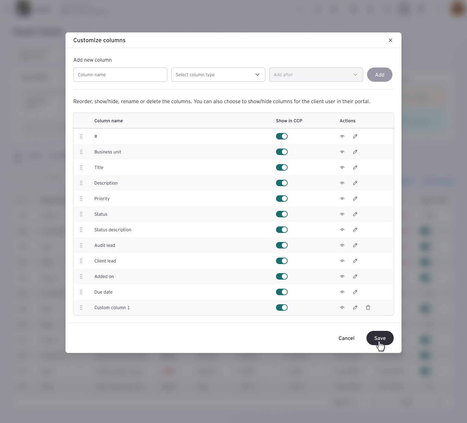Image resolution: width=467 pixels, height=423 pixels.
Task: Edit the Description column
Action: coord(355,183)
